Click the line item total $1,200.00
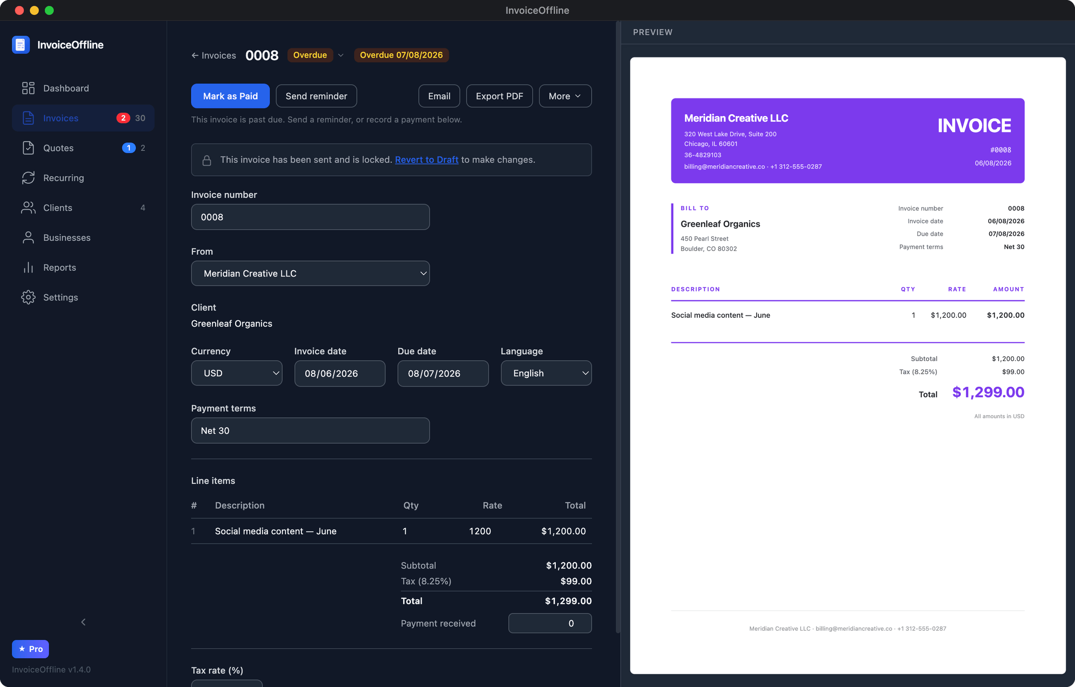 563,531
